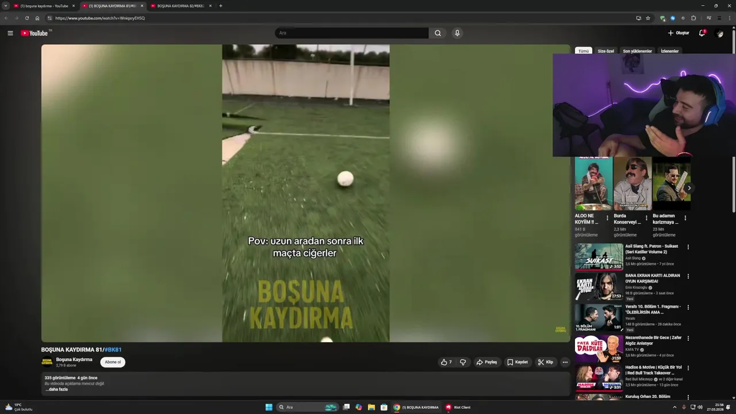
Task: Go back with Chrome back arrow
Action: click(x=6, y=18)
